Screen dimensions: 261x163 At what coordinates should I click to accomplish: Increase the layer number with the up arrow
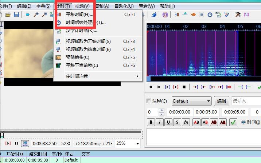[161, 110]
